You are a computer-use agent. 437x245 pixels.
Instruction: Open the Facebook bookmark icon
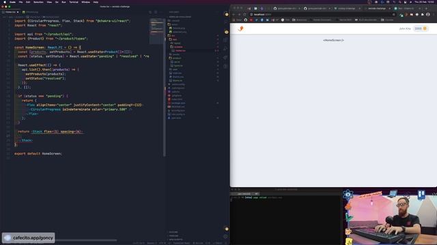tap(262, 20)
